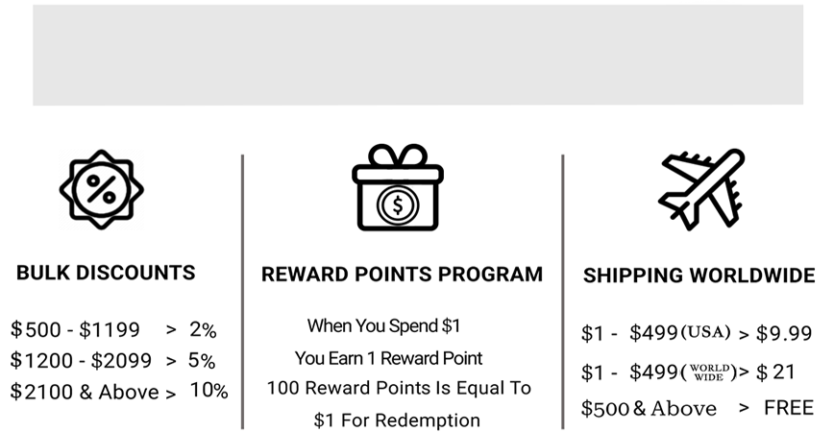This screenshot has width=834, height=432.
Task: Click the $2100 & Above discount row
Action: tap(119, 392)
